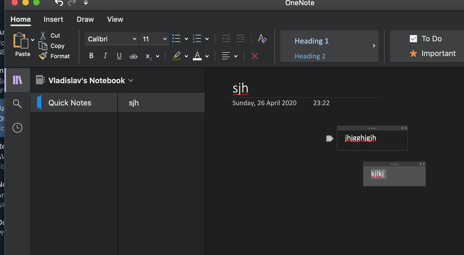The image size is (464, 255).
Task: Open the quick access toolbar customize arrow
Action: click(x=86, y=3)
